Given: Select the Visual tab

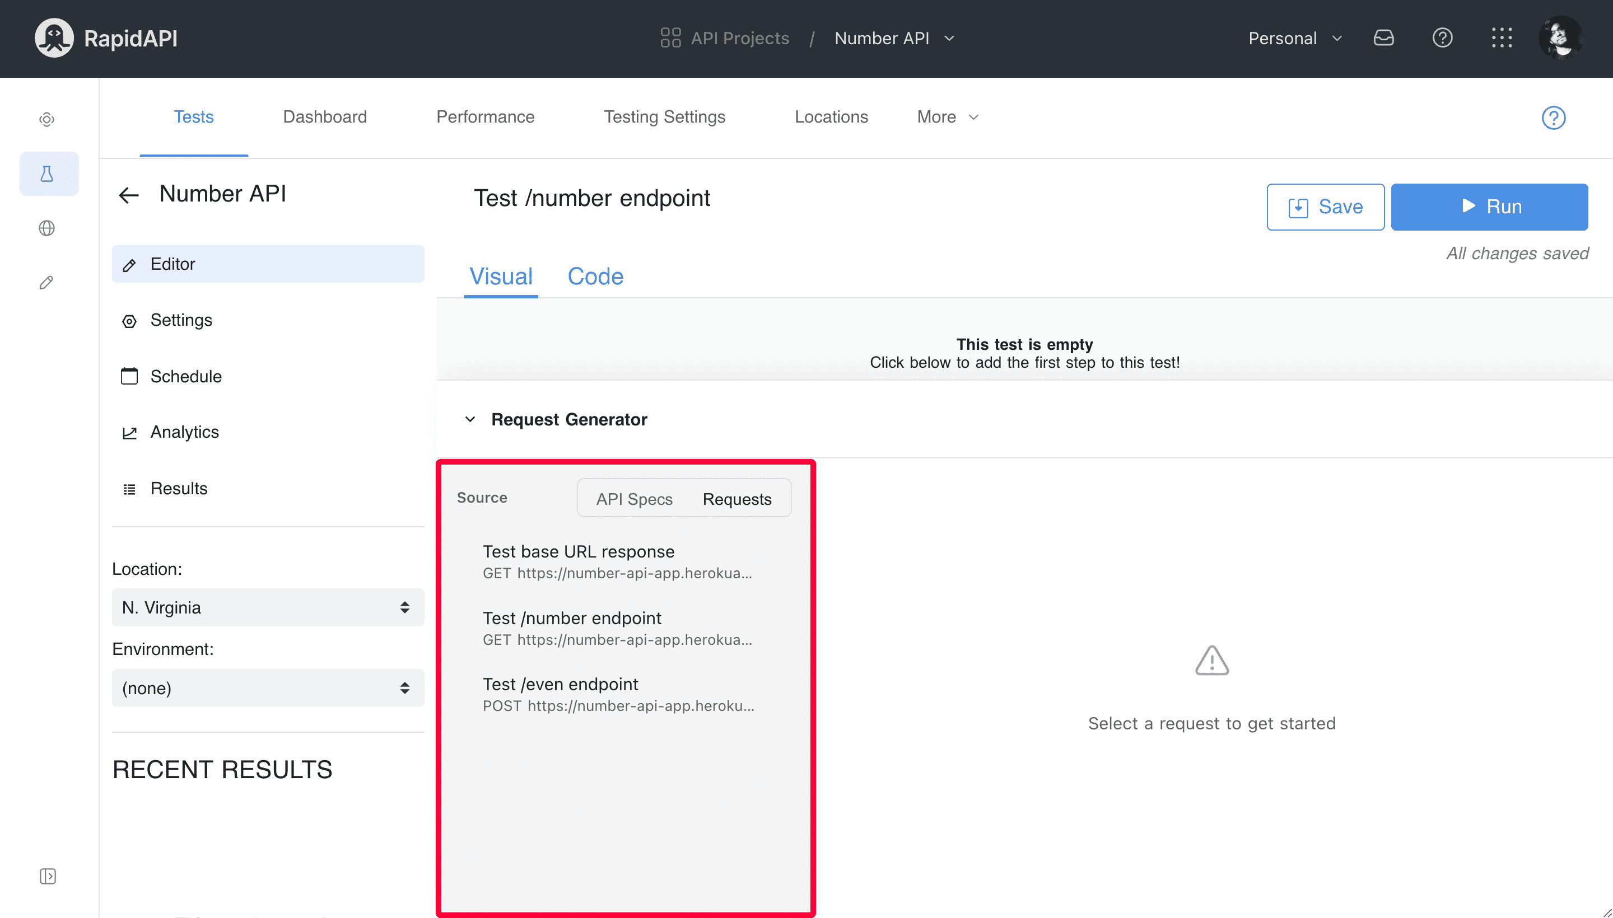Looking at the screenshot, I should tap(501, 277).
